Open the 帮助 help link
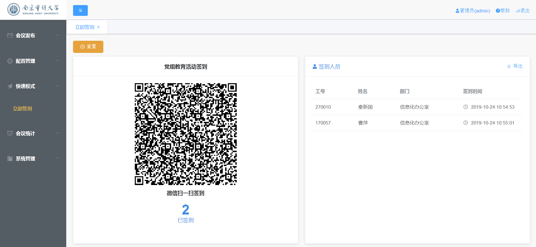 click(503, 11)
